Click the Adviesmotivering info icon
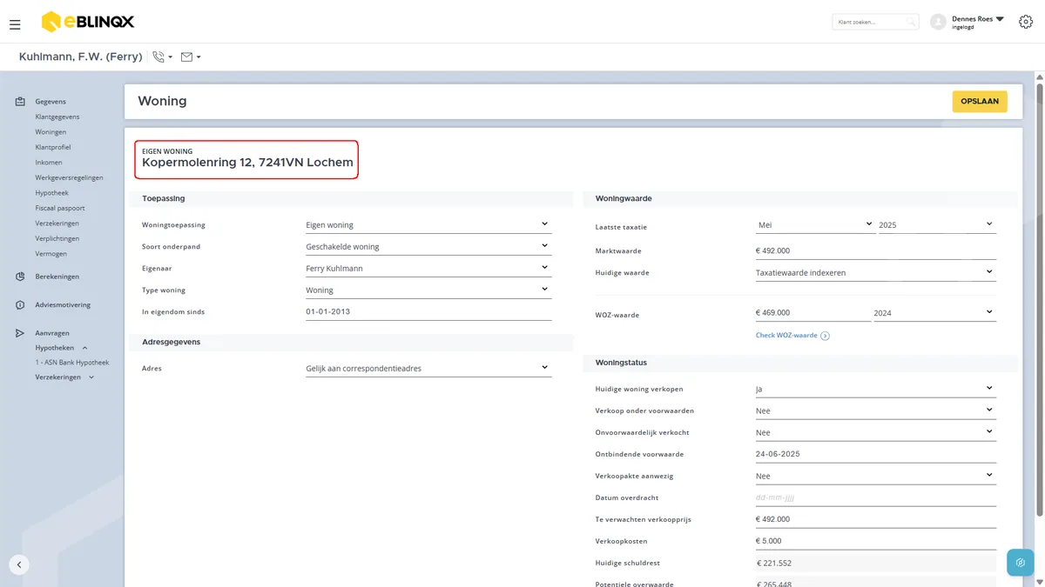Viewport: 1045px width, 587px height. click(20, 305)
